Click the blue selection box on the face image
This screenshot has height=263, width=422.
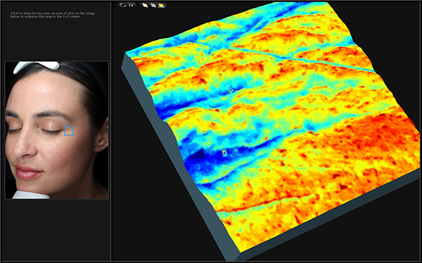[69, 131]
